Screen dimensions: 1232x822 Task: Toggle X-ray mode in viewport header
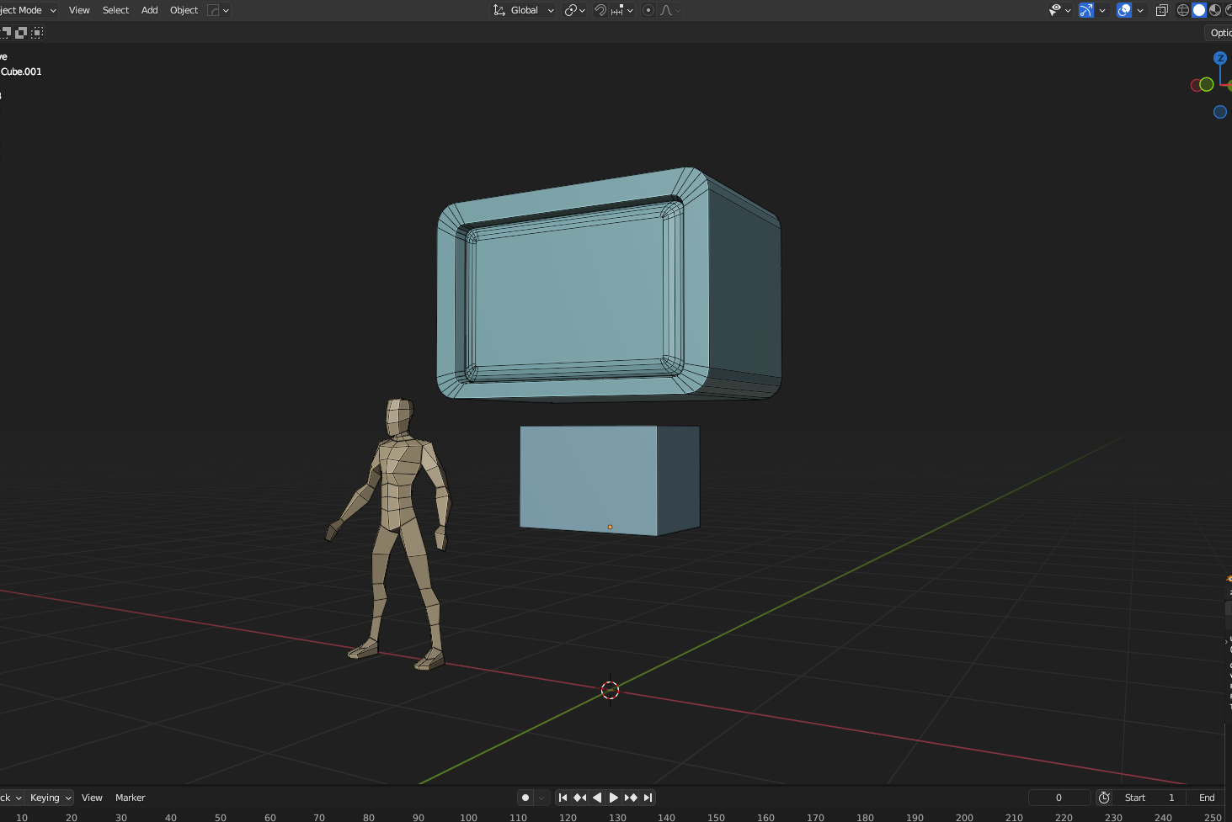click(x=1161, y=10)
